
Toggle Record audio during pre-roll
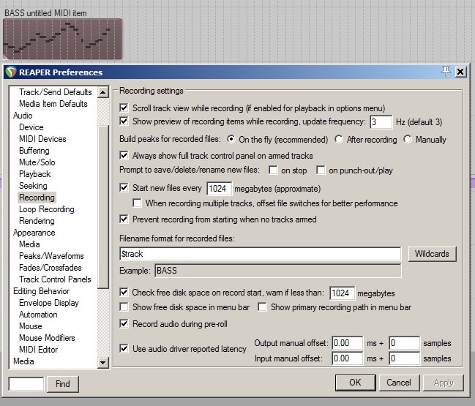click(x=124, y=323)
